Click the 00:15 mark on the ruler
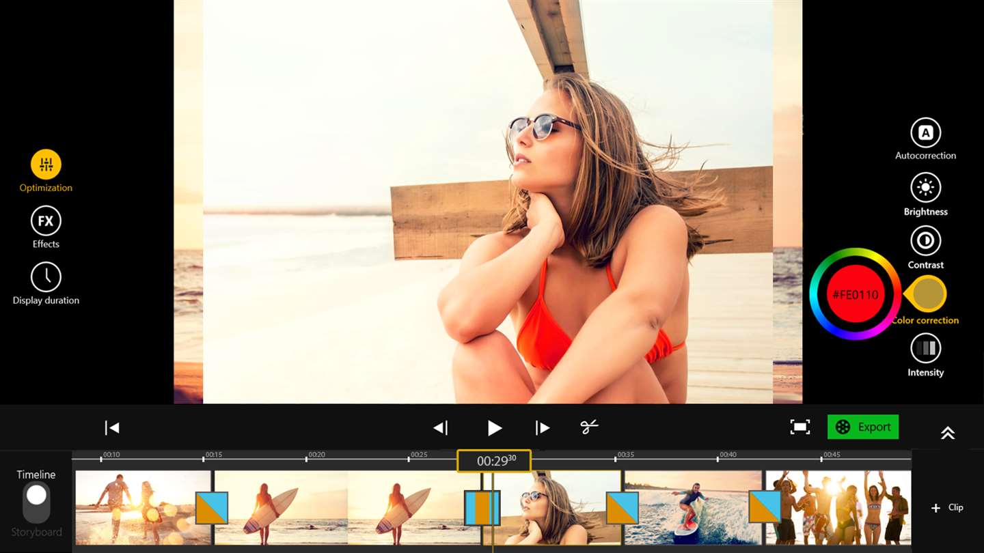This screenshot has height=553, width=984. point(214,455)
